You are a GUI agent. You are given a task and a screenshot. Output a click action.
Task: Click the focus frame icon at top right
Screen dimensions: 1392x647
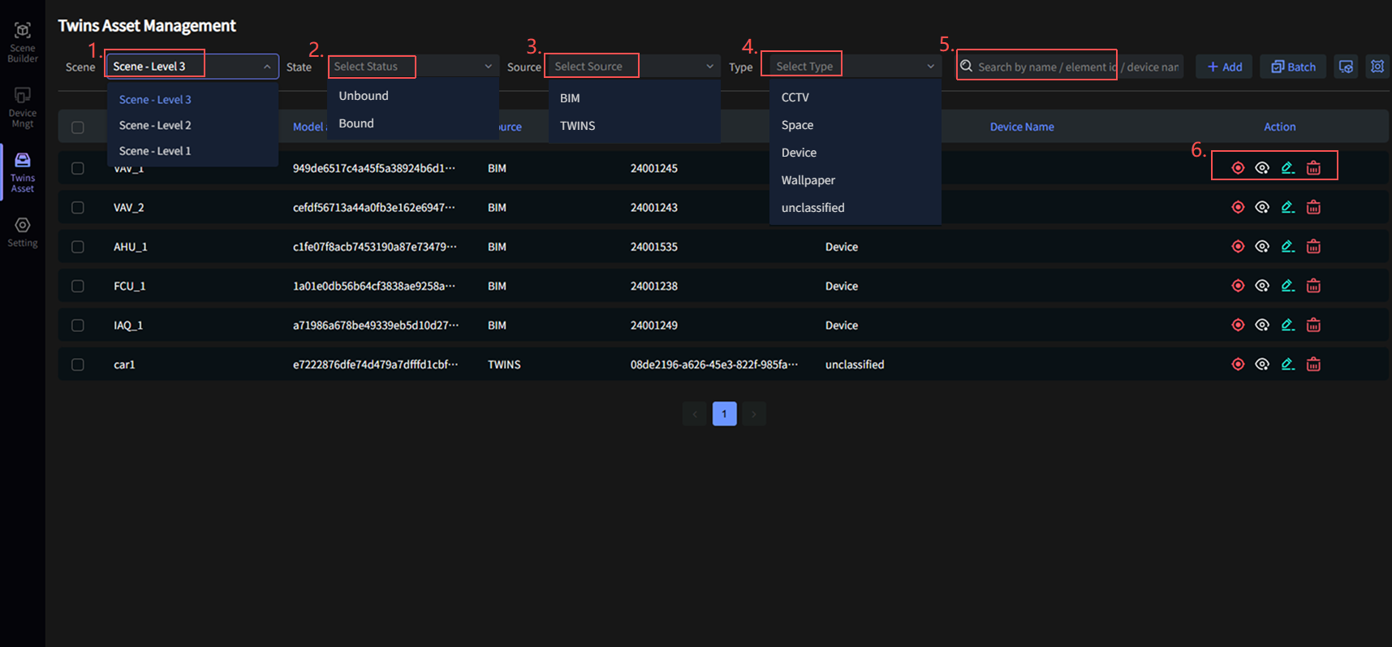click(1377, 67)
